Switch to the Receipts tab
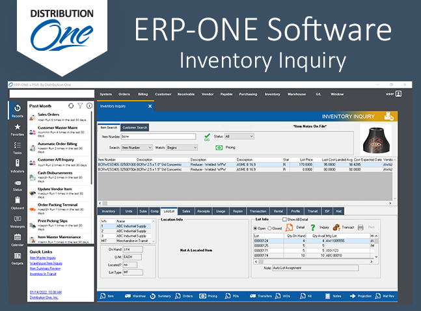421x311 pixels. click(204, 211)
